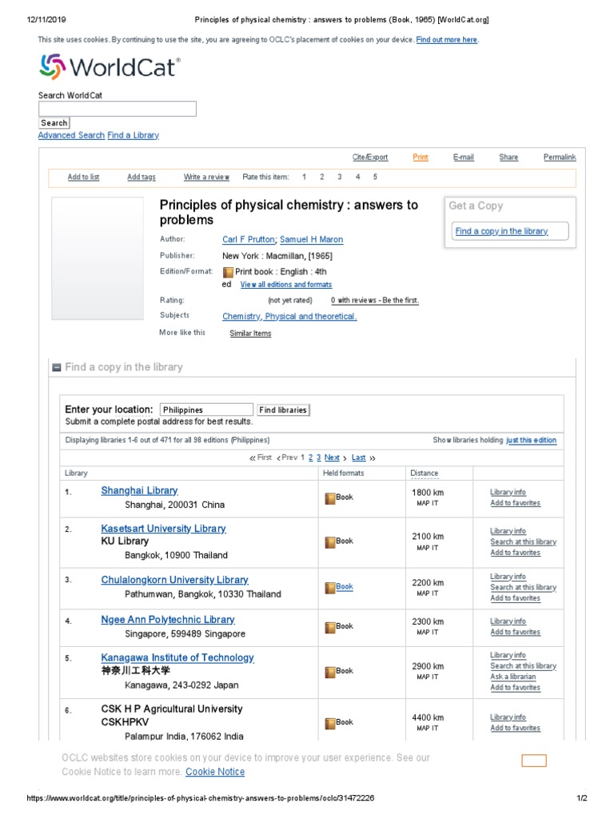The image size is (614, 819).
Task: Click the Search WorldCat text field
Action: coord(118,109)
